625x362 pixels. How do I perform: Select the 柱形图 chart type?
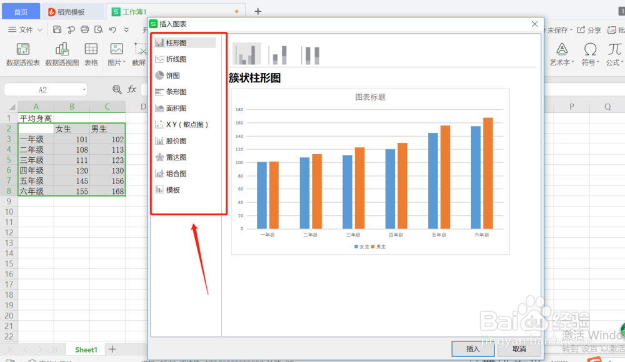(185, 42)
